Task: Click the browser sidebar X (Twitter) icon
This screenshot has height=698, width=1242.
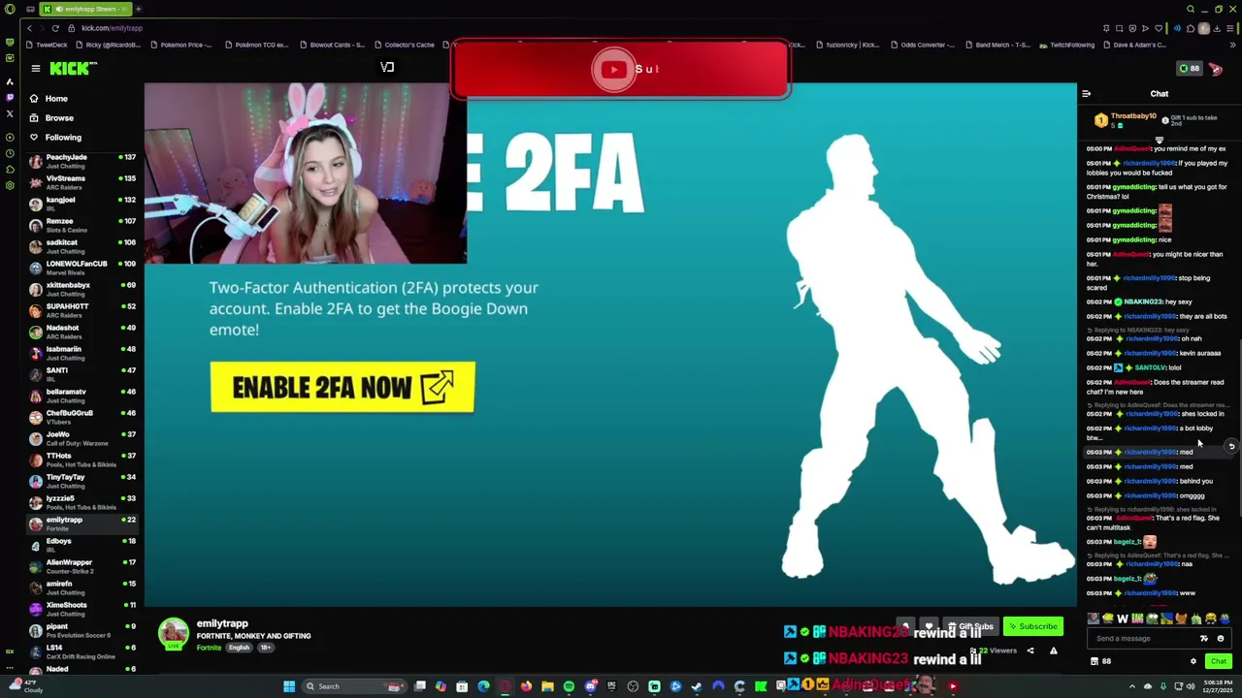Action: [x=10, y=112]
